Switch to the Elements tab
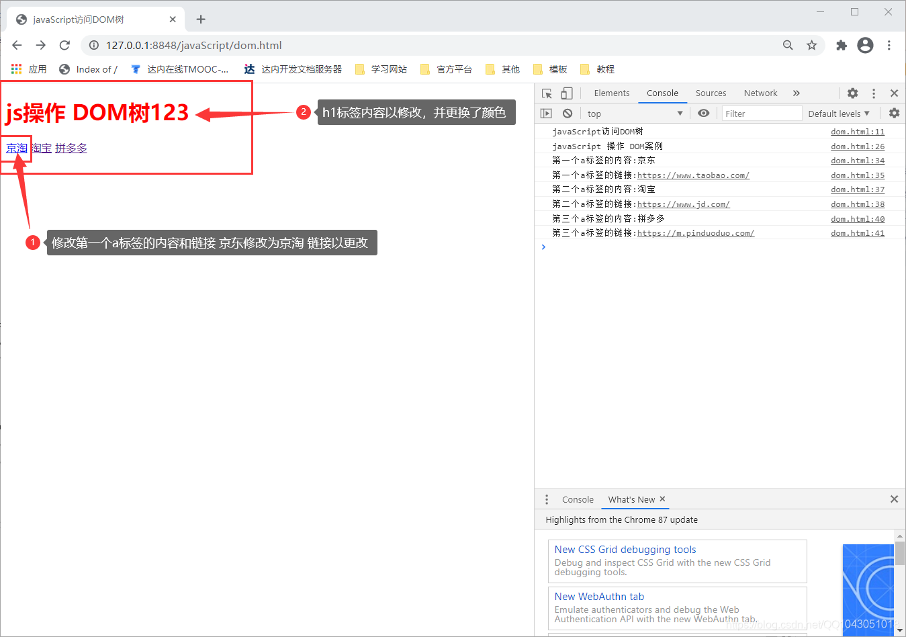This screenshot has width=906, height=637. 612,93
